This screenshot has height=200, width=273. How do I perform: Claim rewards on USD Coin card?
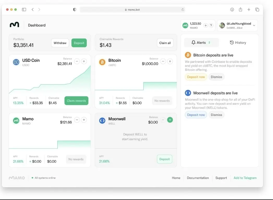pos(76,101)
